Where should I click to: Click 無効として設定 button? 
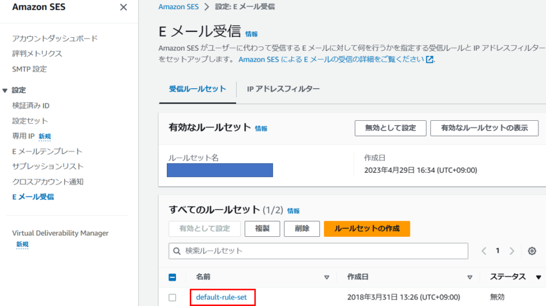tap(390, 128)
